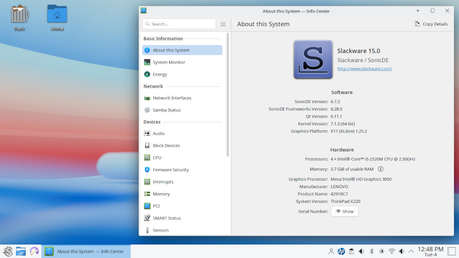This screenshot has height=258, width=459.
Task: Open Firmware Security page
Action: 182,170
